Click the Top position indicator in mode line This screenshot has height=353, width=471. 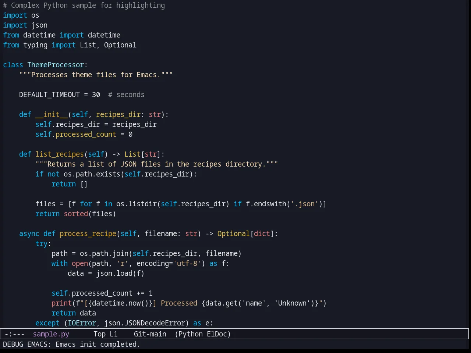(x=99, y=334)
